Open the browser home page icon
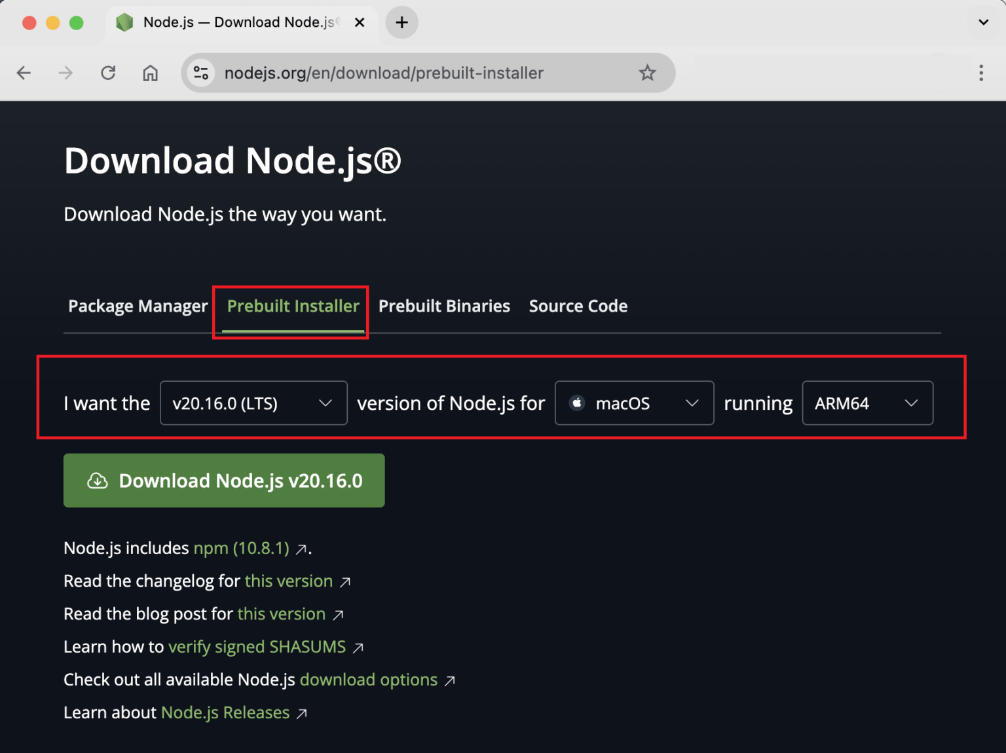 tap(150, 73)
